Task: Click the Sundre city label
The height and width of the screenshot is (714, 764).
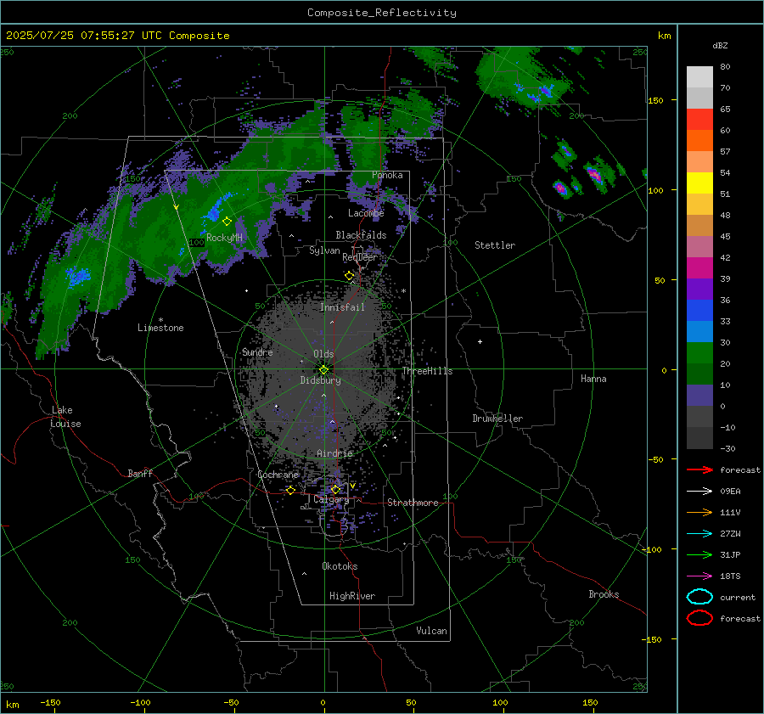Action: coord(257,351)
